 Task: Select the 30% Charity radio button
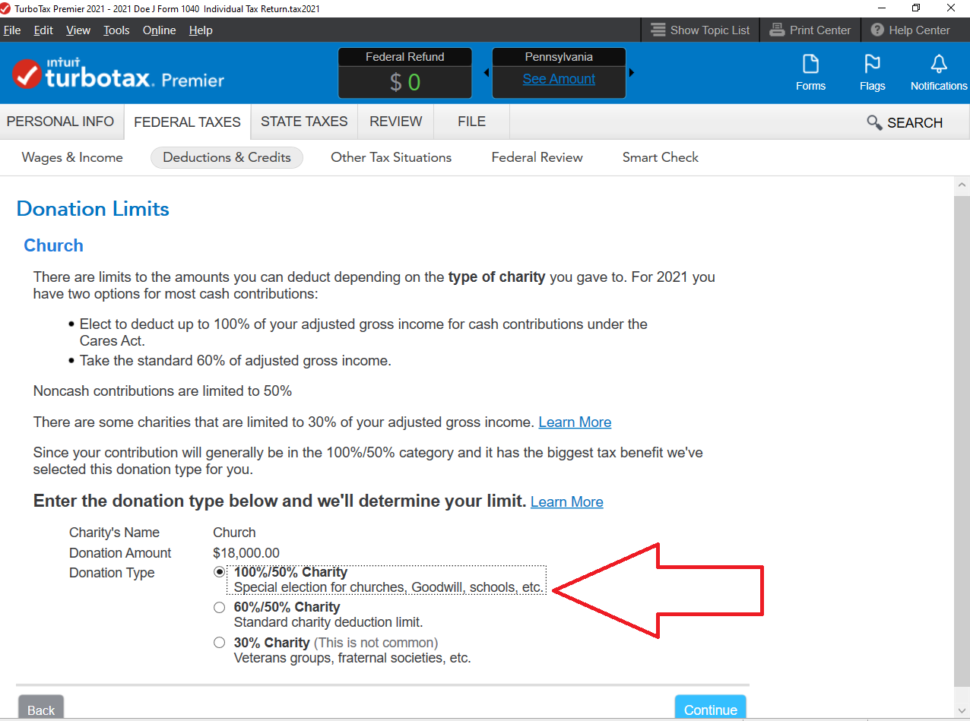click(220, 643)
